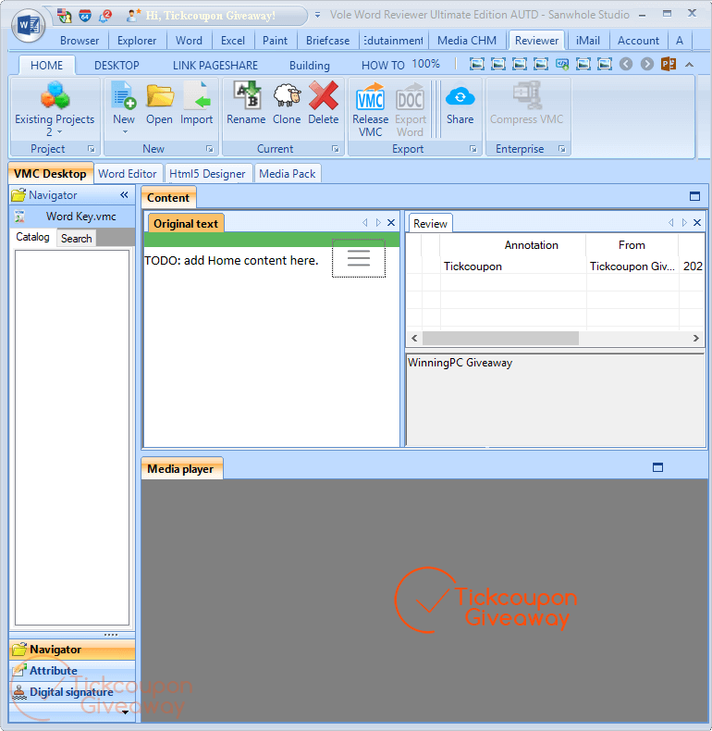Close the Review panel
This screenshot has width=712, height=731.
pyautogui.click(x=697, y=222)
